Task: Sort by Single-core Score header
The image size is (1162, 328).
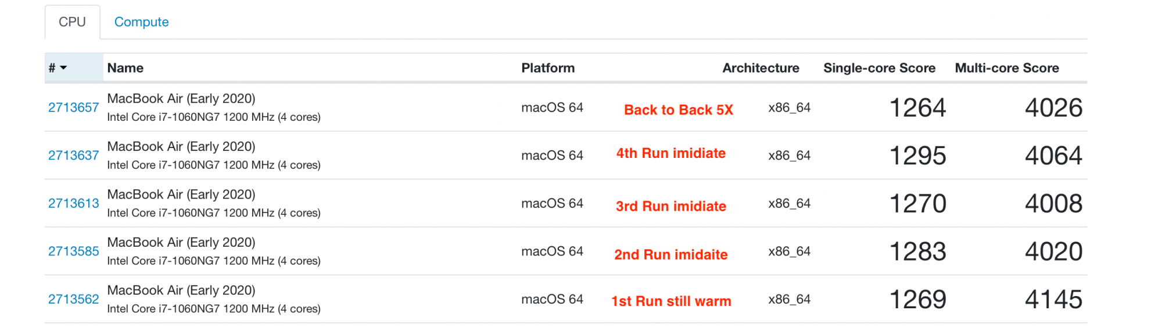Action: point(878,68)
